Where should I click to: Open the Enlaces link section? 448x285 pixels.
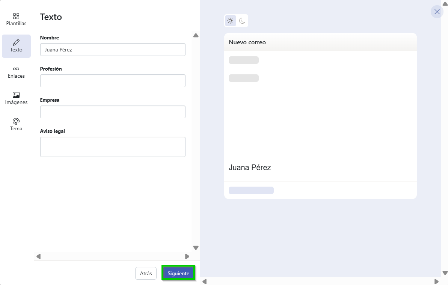tap(16, 72)
